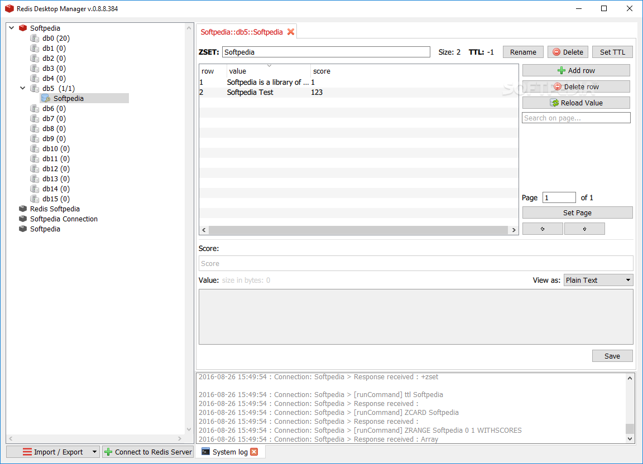The image size is (643, 464).
Task: Click the Softpedia Connection server icon
Action: (23, 219)
